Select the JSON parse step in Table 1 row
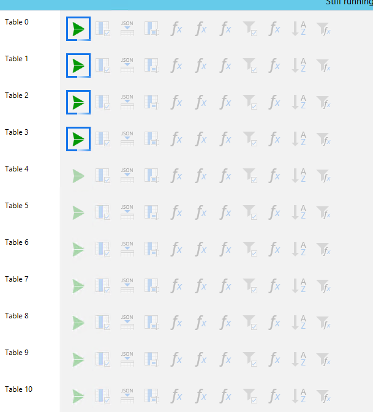This screenshot has width=373, height=412. pyautogui.click(x=127, y=66)
